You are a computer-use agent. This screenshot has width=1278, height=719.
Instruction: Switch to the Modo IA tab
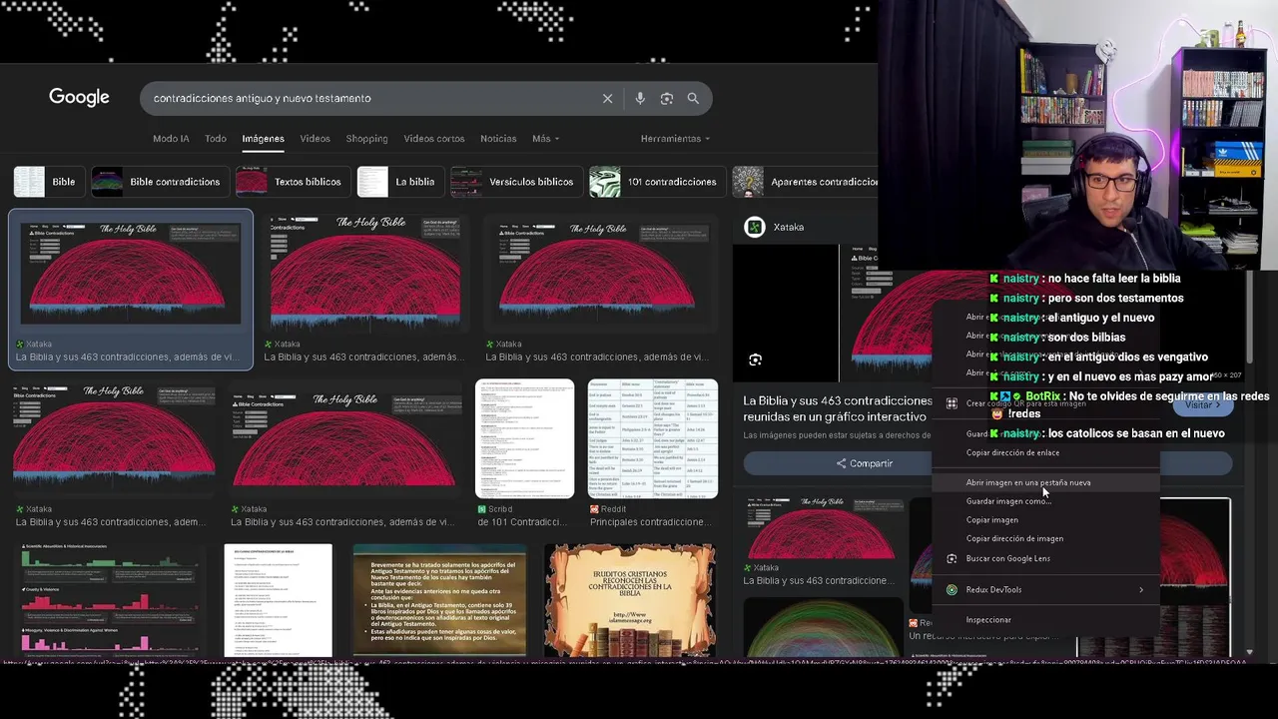171,139
